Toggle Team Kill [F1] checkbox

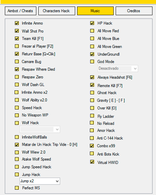[17, 39]
